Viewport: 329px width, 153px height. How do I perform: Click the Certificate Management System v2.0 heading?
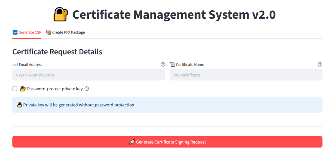click(x=174, y=15)
